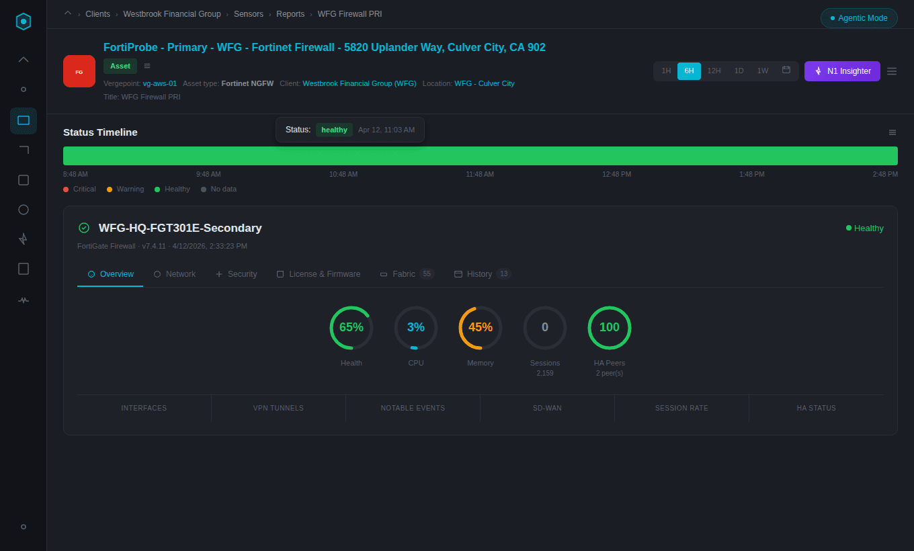Click the large circle icon in left sidebar
Viewport: 914px width, 551px height.
tap(24, 210)
